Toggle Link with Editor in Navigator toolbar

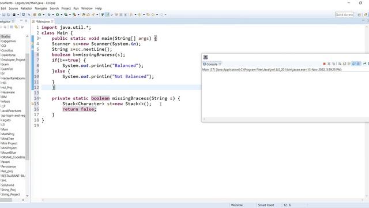tap(16, 27)
